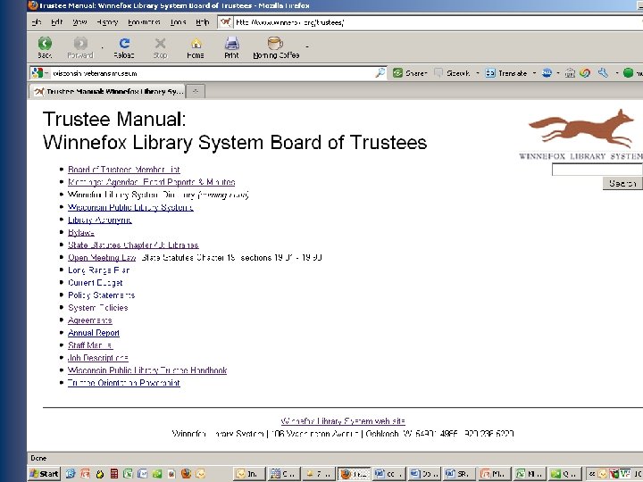Click the Long Range Plan text
The width and height of the screenshot is (643, 482).
[99, 270]
